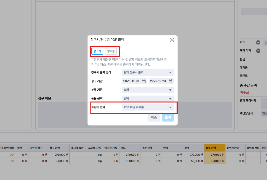Click the 미수금 청구 column header
The width and height of the screenshot is (267, 180).
[38, 148]
